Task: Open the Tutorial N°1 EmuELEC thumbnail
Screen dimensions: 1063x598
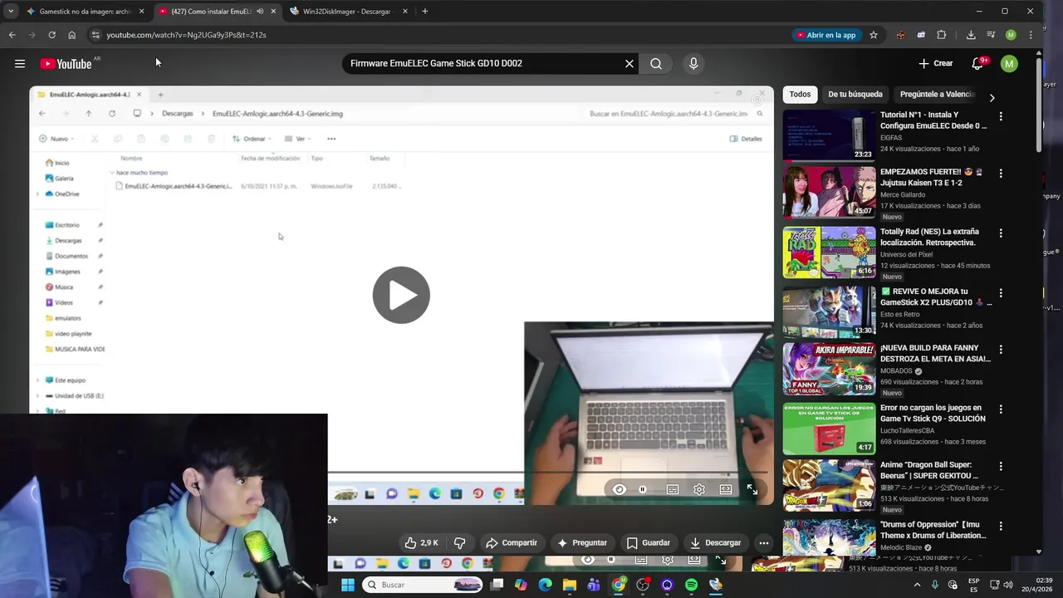Action: [x=829, y=135]
